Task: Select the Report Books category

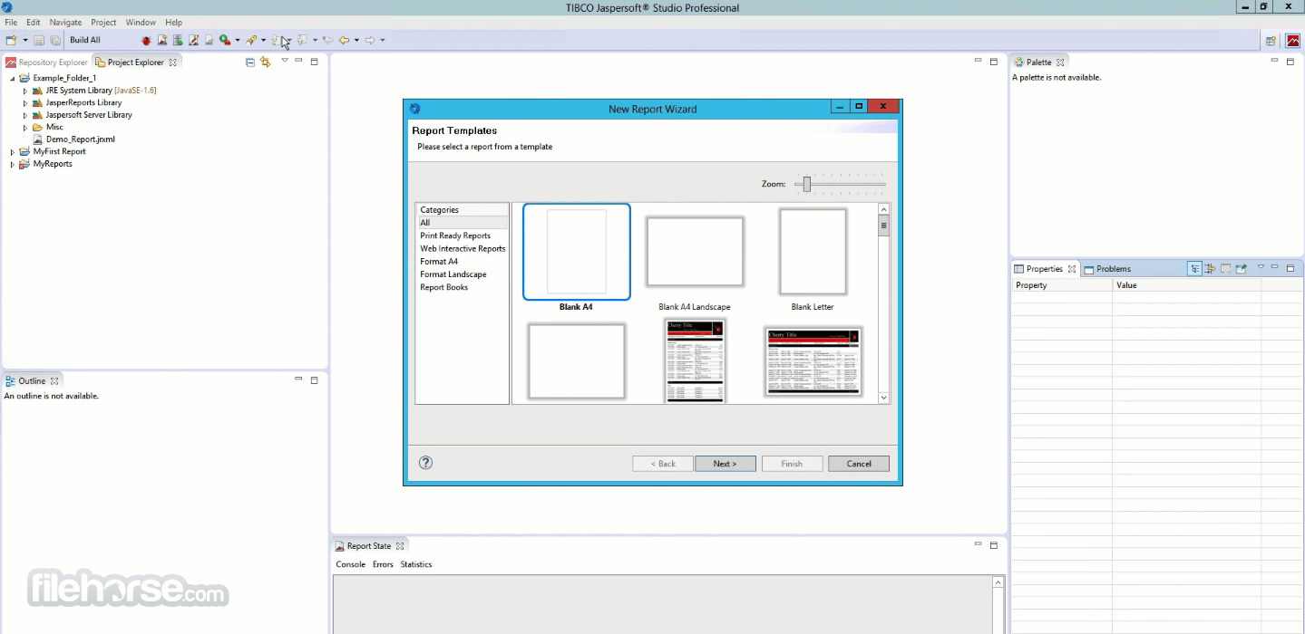Action: [444, 287]
